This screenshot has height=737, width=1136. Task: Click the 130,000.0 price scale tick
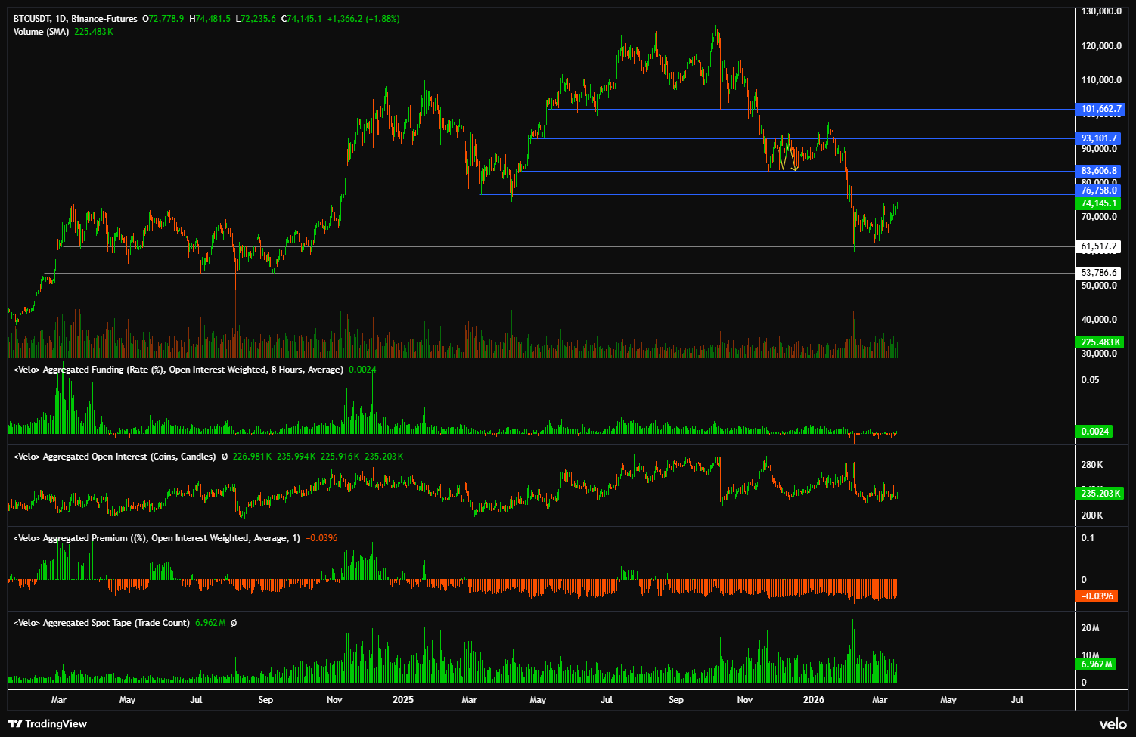(x=1101, y=11)
